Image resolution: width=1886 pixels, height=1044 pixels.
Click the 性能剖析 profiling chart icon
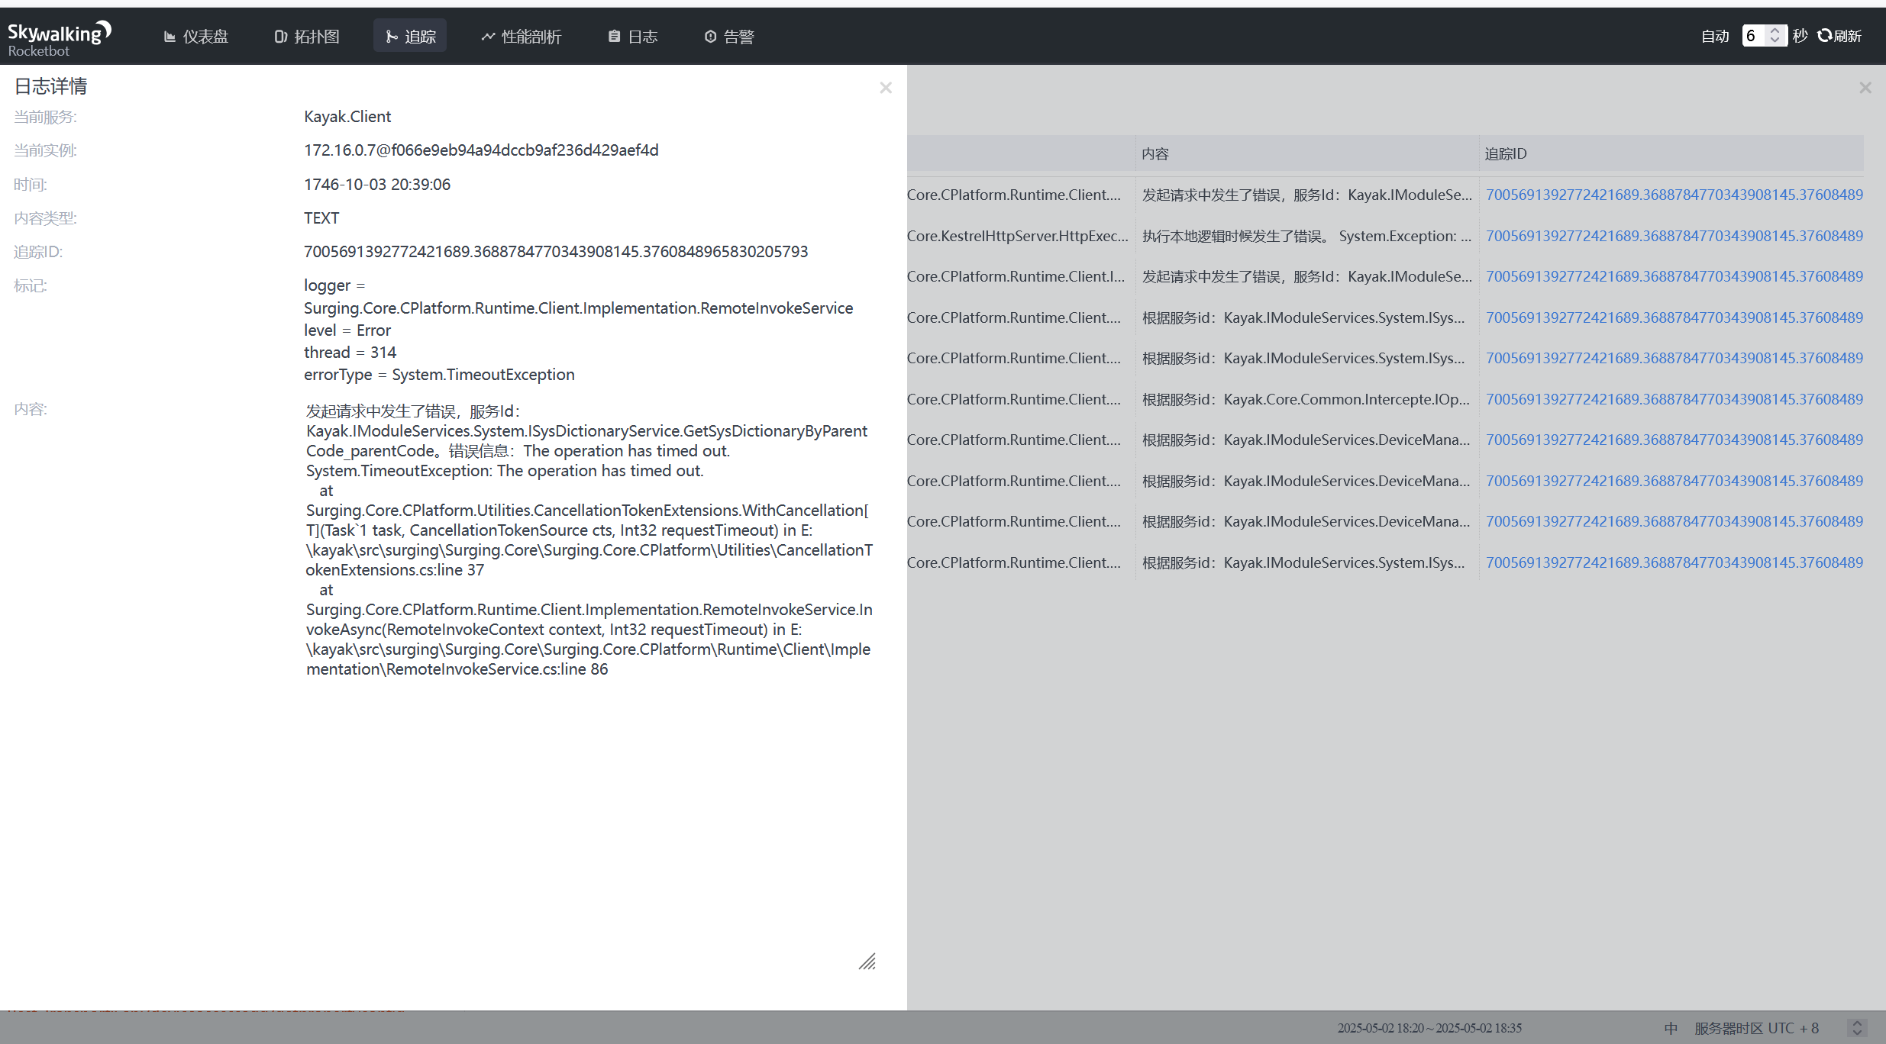[488, 37]
